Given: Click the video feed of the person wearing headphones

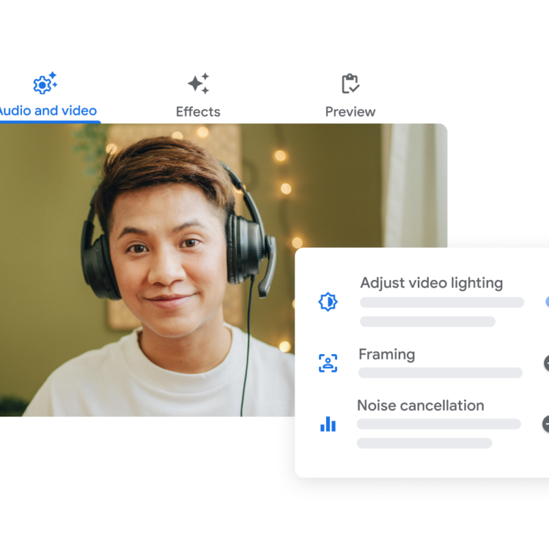Looking at the screenshot, I should pos(172,274).
